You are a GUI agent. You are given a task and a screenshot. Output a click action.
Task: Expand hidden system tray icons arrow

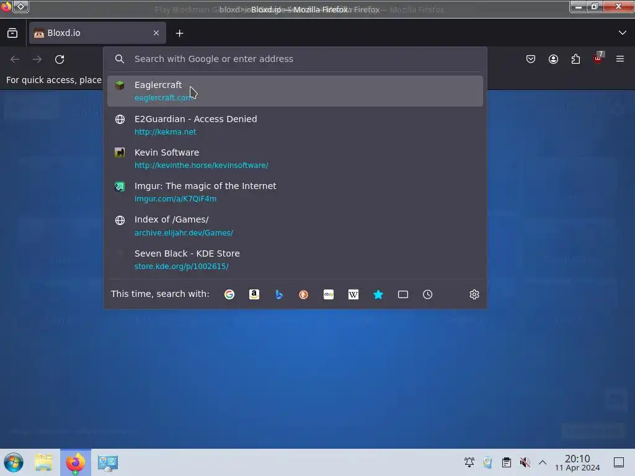click(x=543, y=462)
